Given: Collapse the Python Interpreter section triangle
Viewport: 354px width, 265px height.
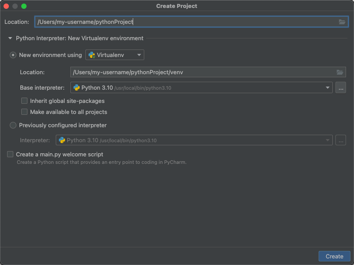Looking at the screenshot, I should click(10, 38).
